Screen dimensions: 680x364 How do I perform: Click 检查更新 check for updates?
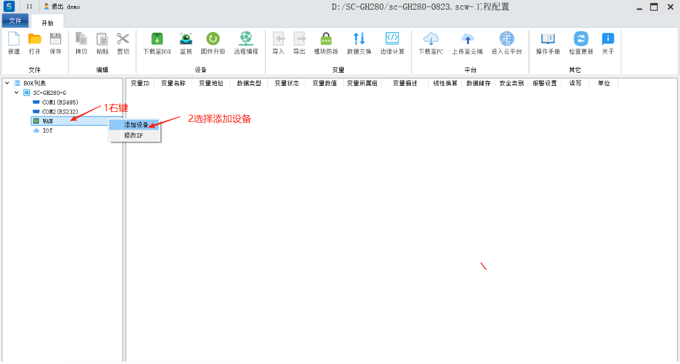[x=581, y=40]
